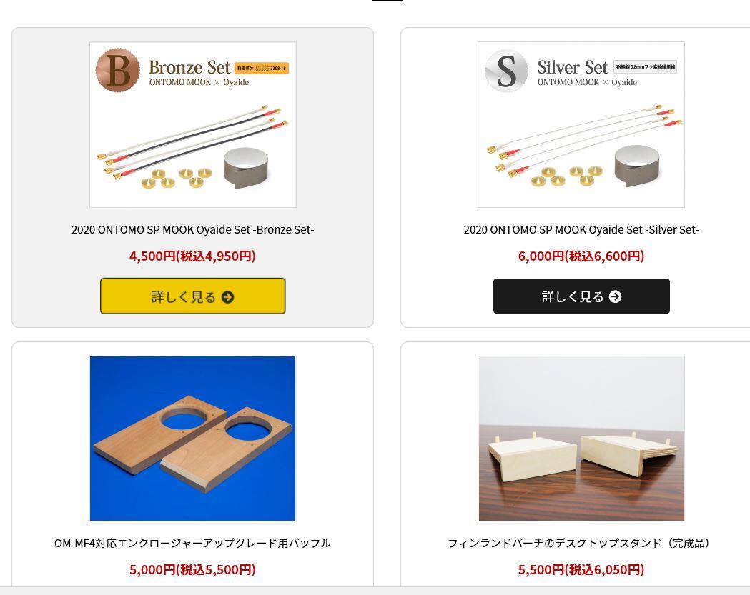Open OM-MF4対応エンクロージャーアップグレード用バッフル title
750x595 pixels.
(193, 544)
